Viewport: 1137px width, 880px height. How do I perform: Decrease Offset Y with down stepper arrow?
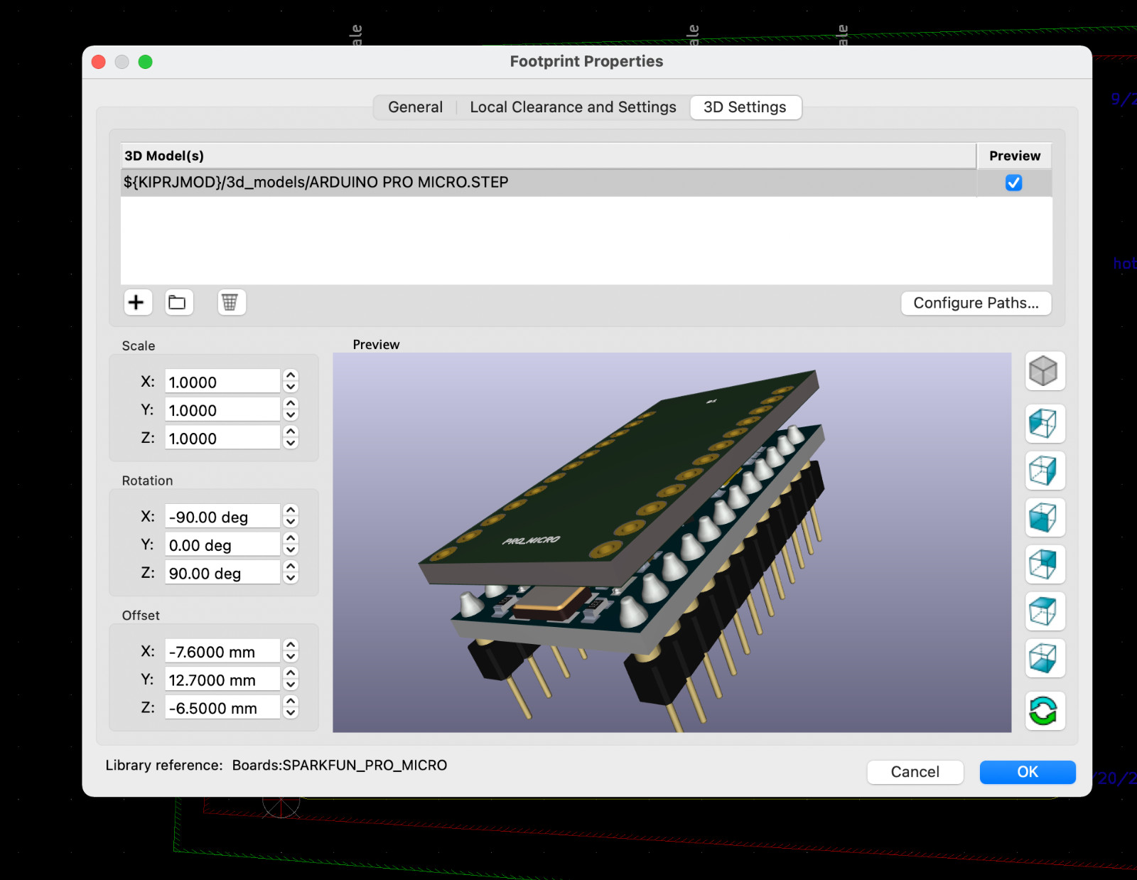pos(291,685)
